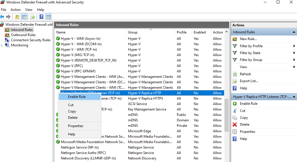Open the Action menu
Viewport: 297px width, 162px height.
coord(15,10)
